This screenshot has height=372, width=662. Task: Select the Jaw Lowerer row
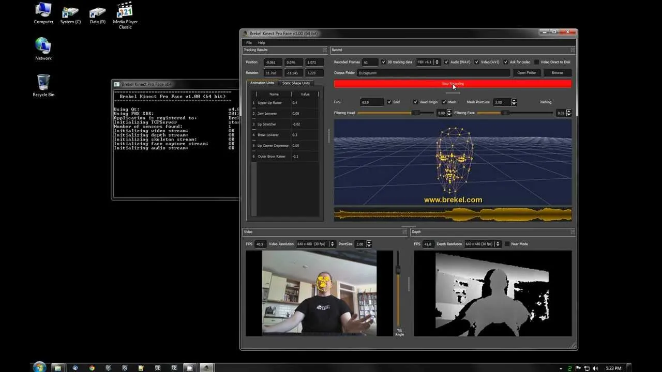285,113
